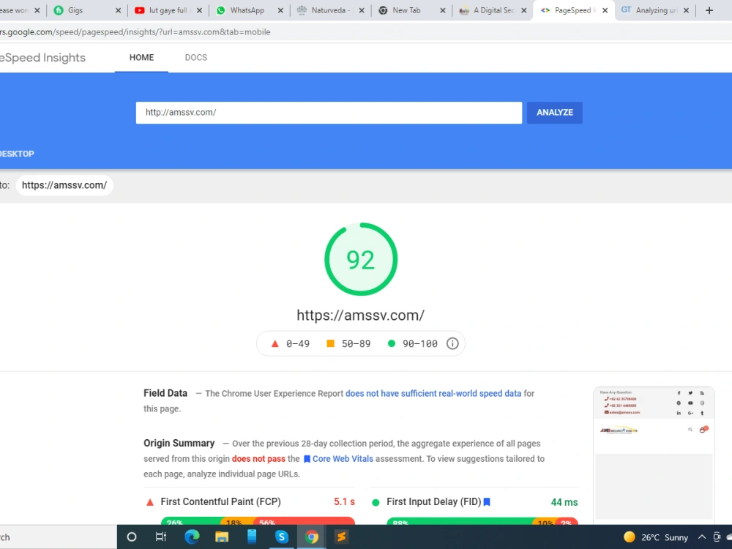Click First Contentful Paint (FCP) label
This screenshot has height=549, width=732.
pyautogui.click(x=221, y=502)
